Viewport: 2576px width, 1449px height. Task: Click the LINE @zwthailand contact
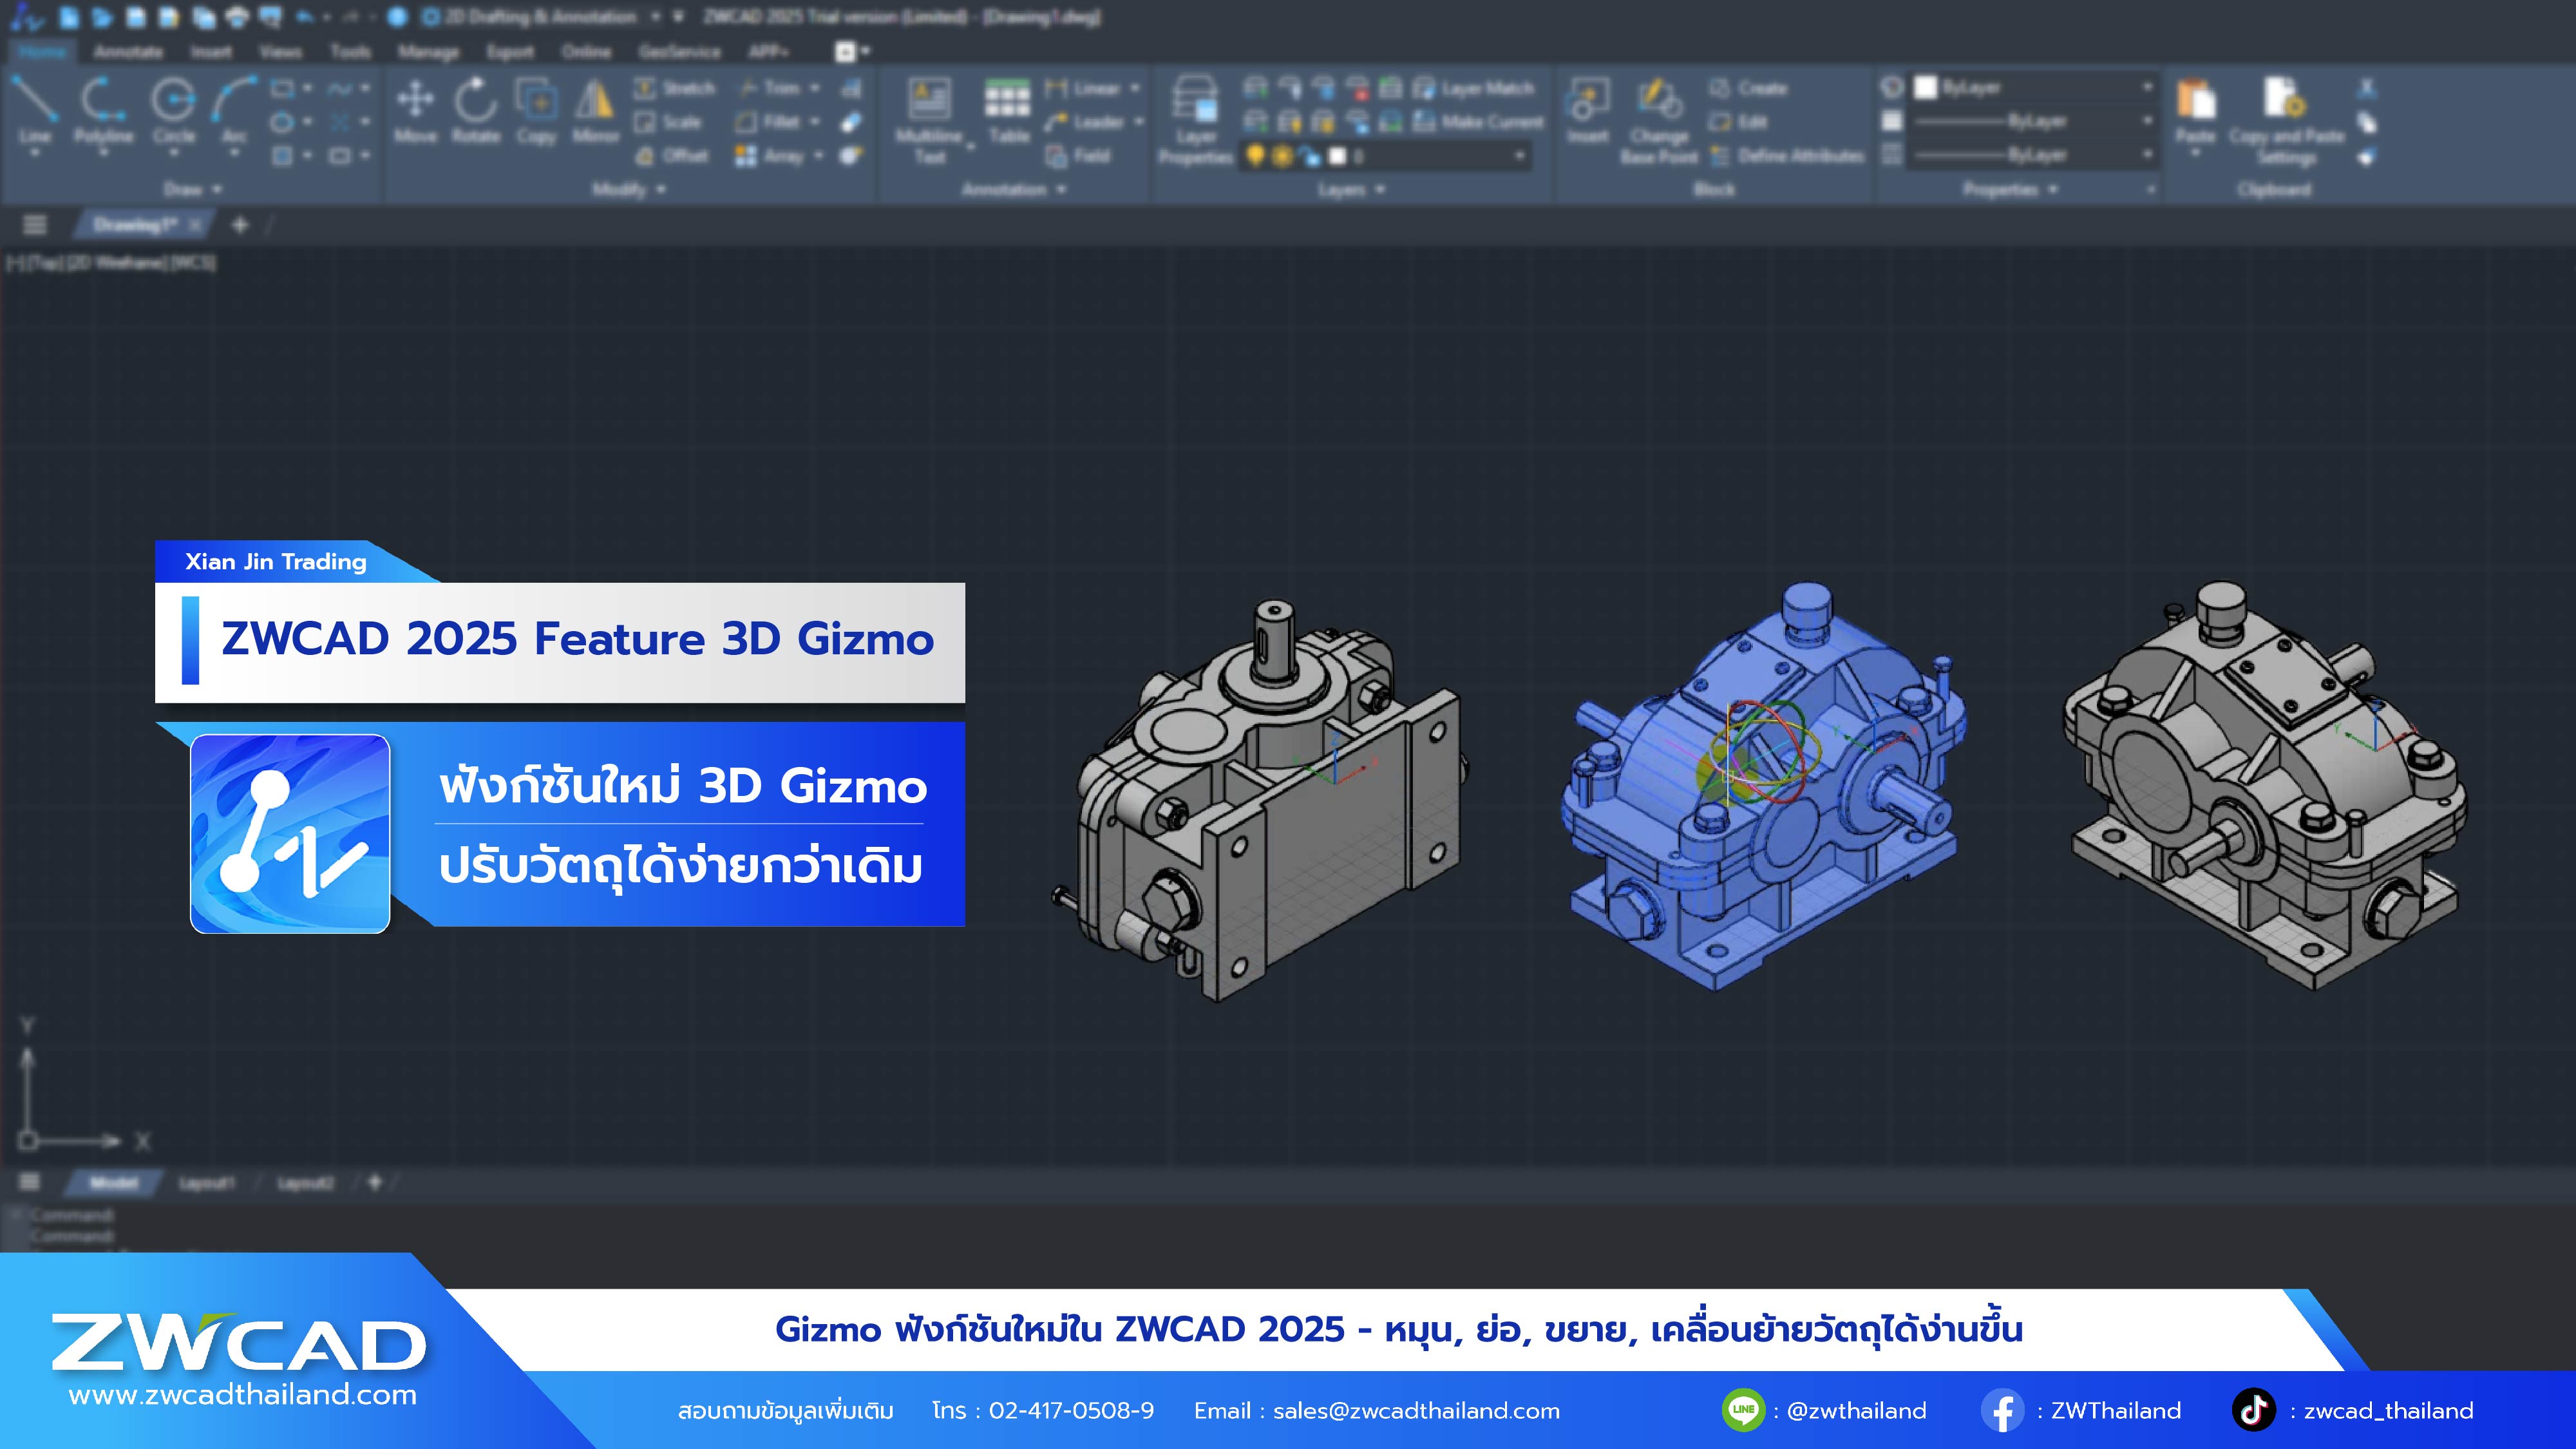(1824, 1410)
